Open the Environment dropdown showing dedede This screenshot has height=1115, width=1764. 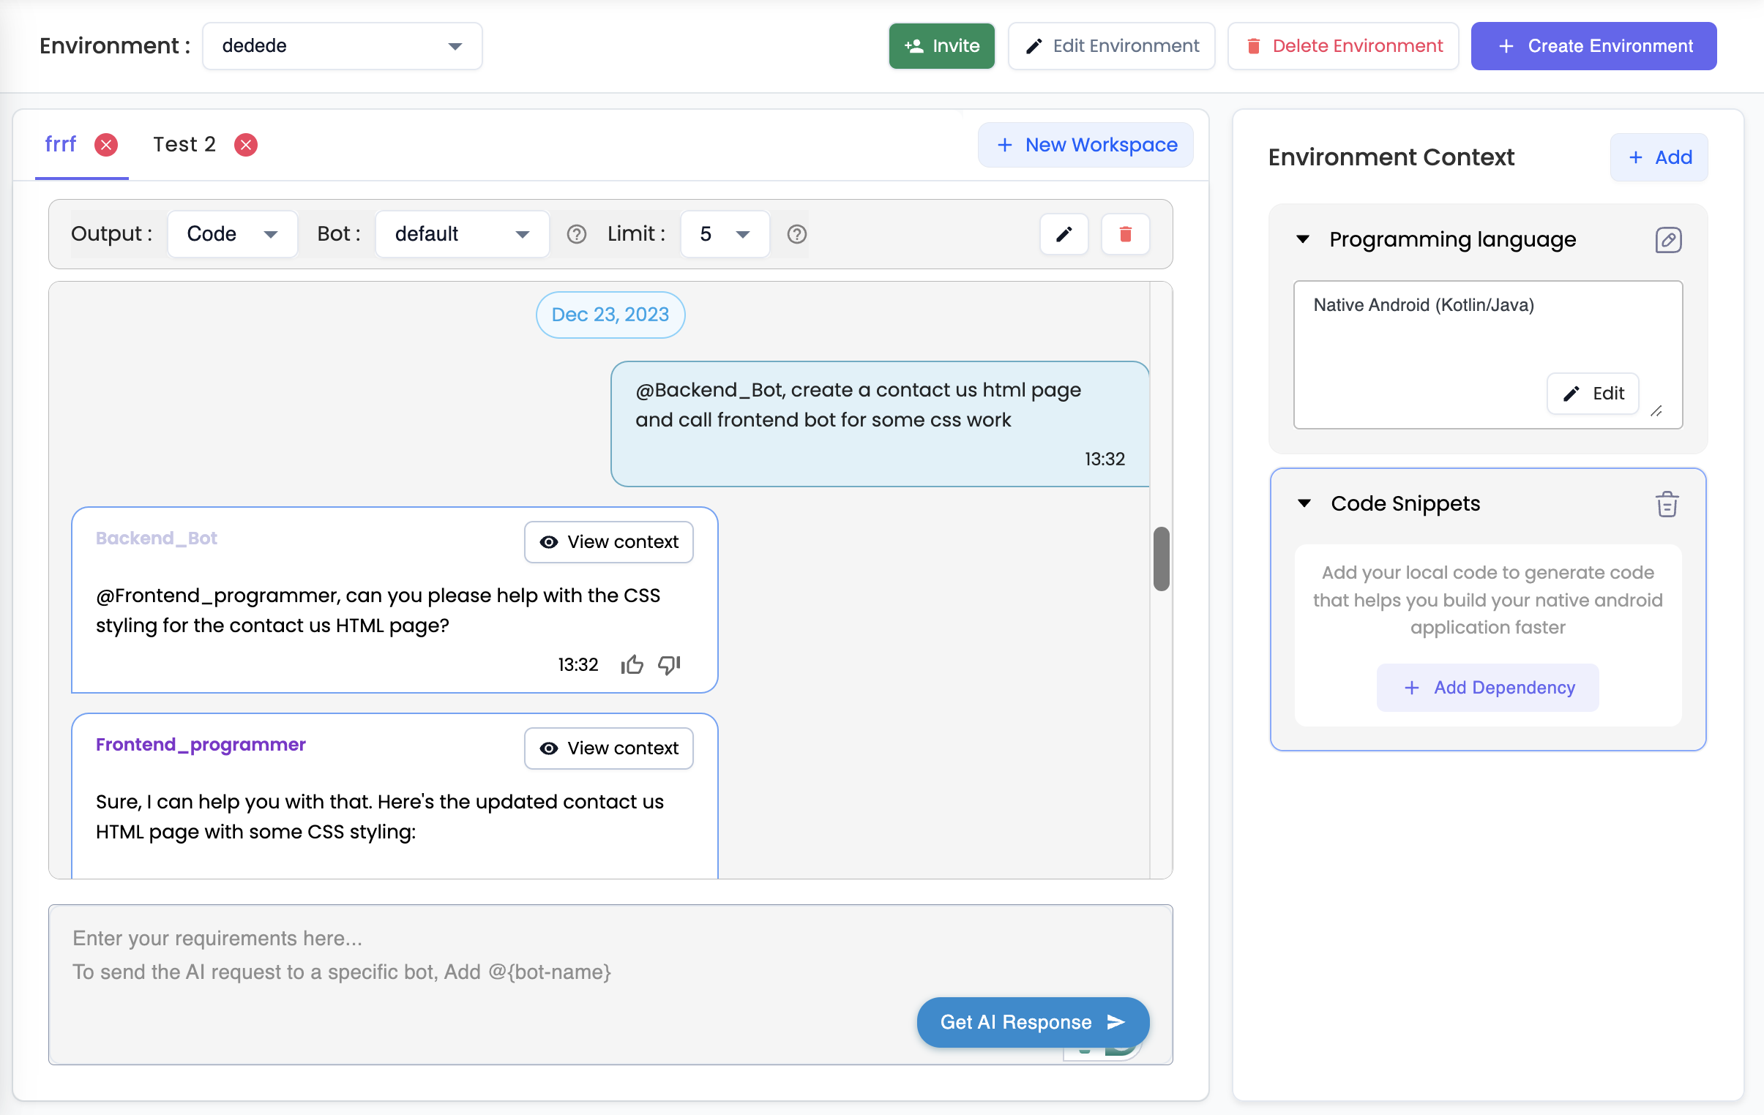coord(341,45)
